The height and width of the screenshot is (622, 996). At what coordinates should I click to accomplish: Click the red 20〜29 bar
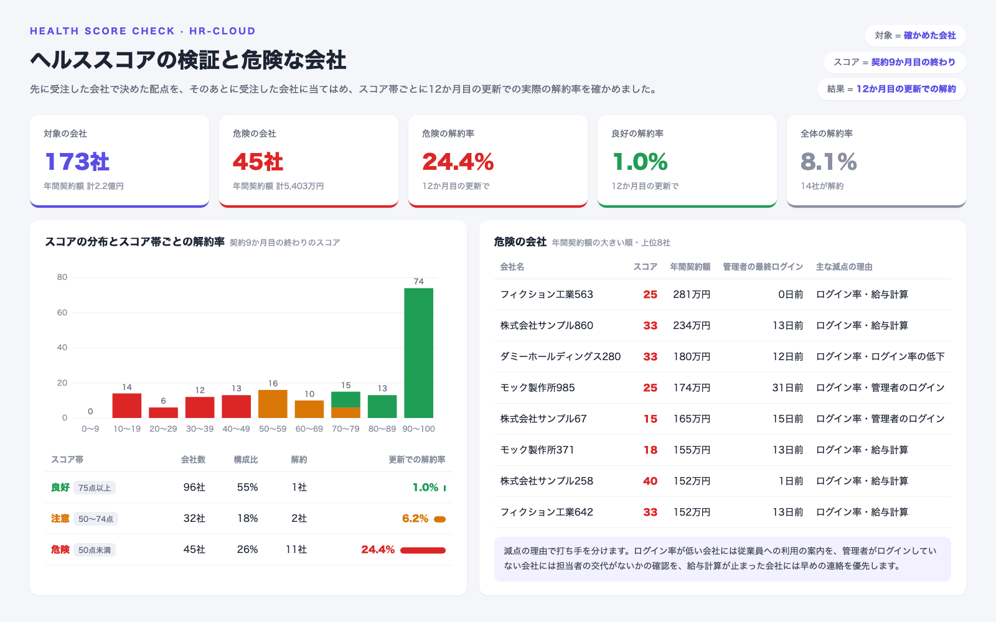click(163, 412)
